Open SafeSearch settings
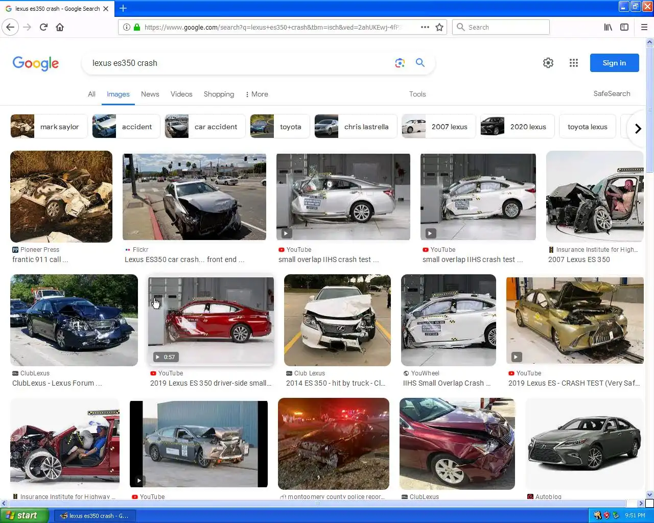Screen dimensions: 654x523 pyautogui.click(x=612, y=93)
